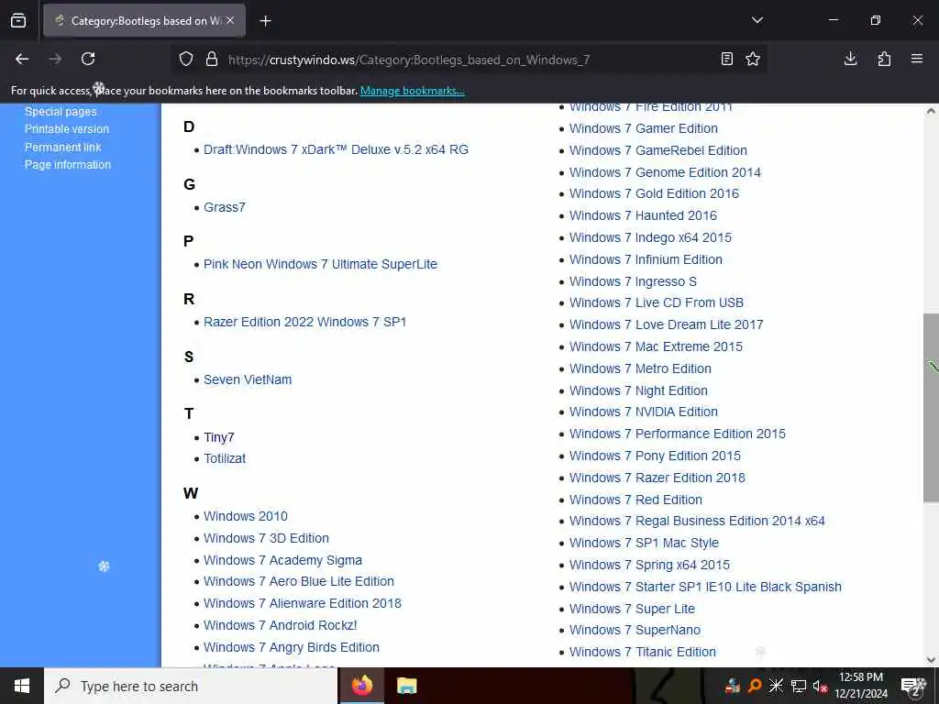The height and width of the screenshot is (704, 939).
Task: Open Windows 7 Gold Edition 2016
Action: [654, 193]
